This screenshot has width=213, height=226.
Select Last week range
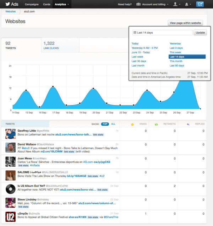pyautogui.click(x=137, y=57)
